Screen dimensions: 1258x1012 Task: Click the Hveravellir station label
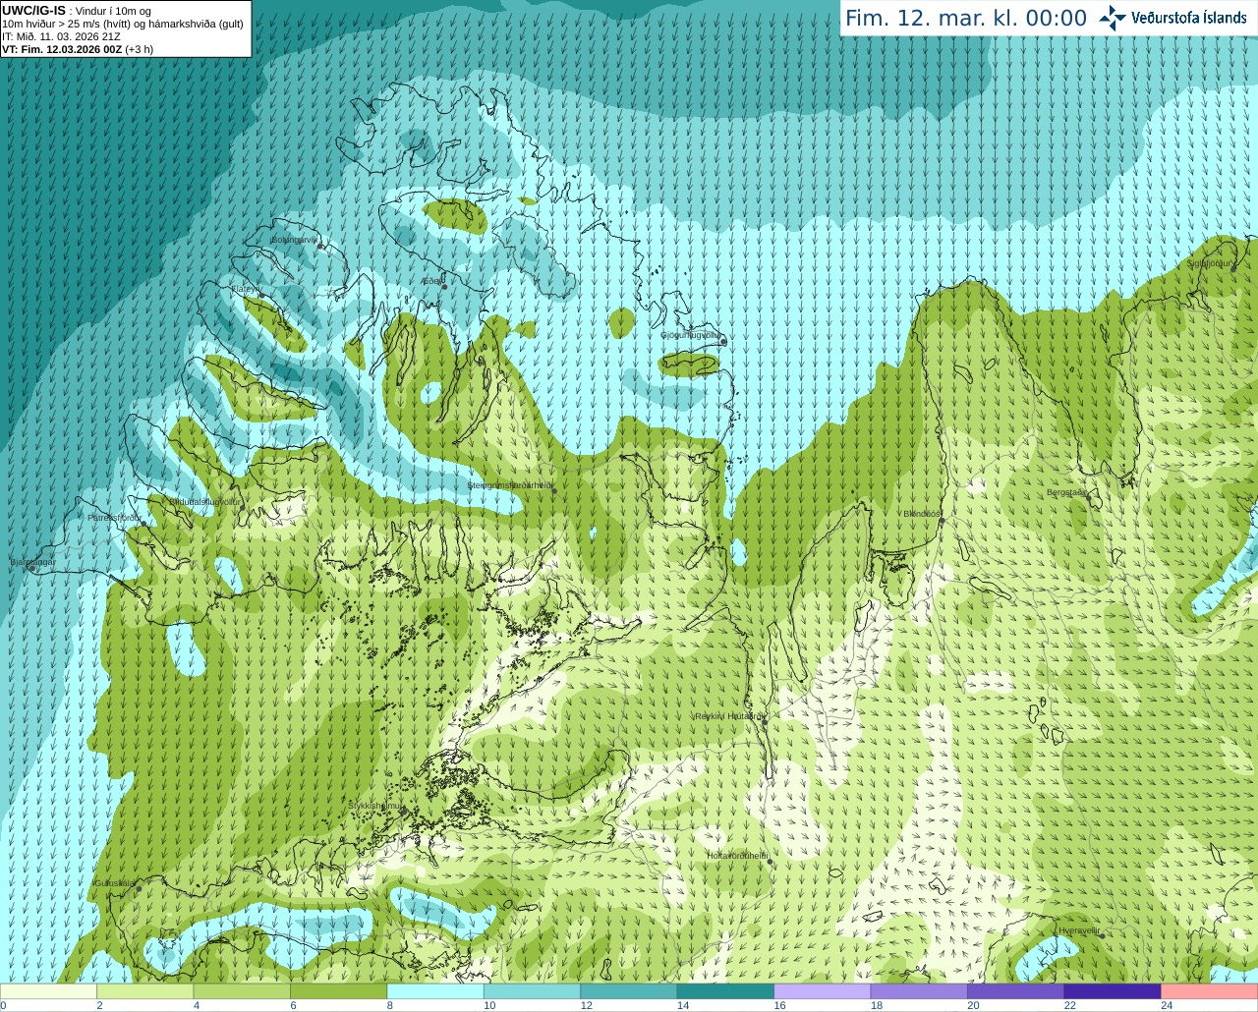[x=1078, y=929]
